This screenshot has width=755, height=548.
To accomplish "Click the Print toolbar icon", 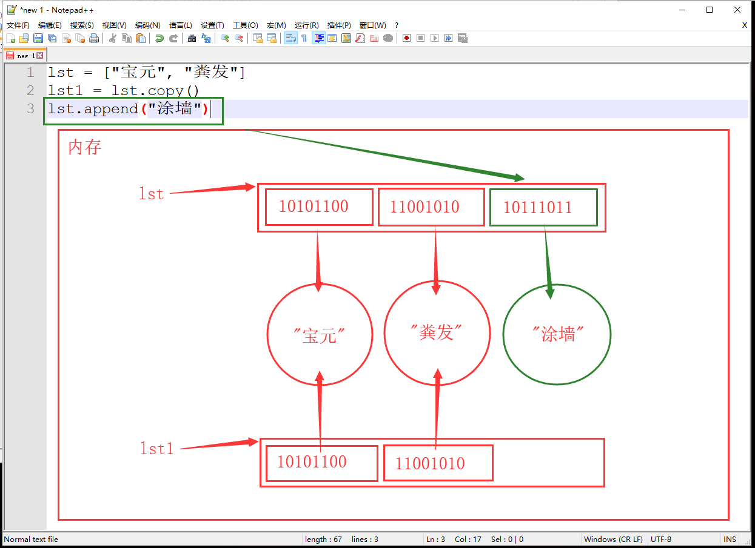I will (94, 38).
